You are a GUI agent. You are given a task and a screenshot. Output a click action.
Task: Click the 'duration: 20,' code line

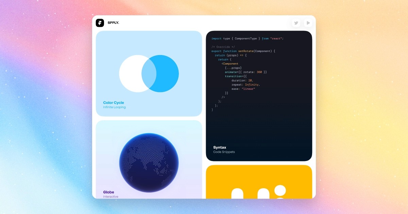(242, 81)
